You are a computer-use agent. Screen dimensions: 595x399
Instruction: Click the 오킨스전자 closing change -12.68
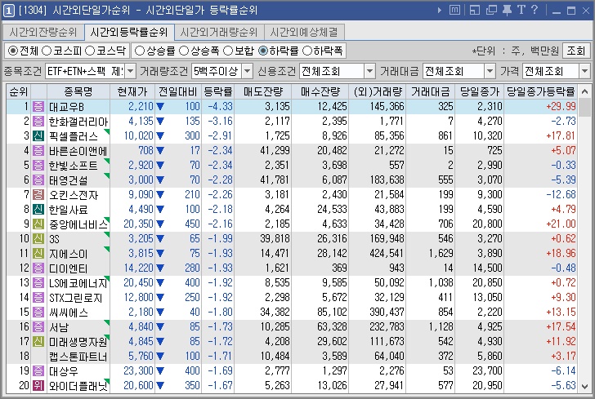pos(561,195)
